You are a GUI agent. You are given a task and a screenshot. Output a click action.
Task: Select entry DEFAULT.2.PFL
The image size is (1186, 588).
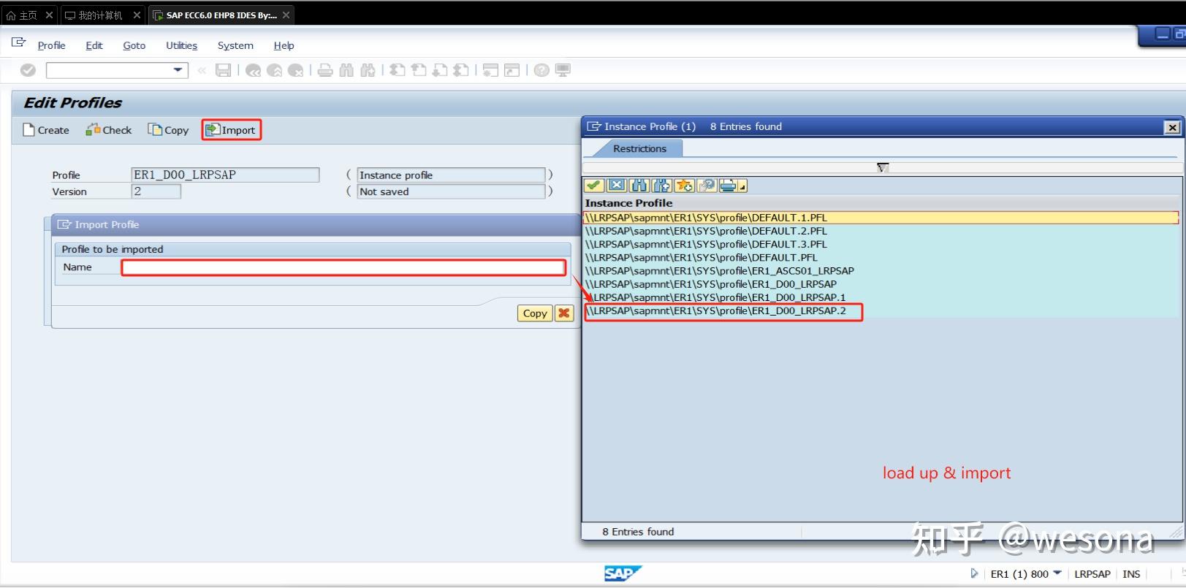881,231
